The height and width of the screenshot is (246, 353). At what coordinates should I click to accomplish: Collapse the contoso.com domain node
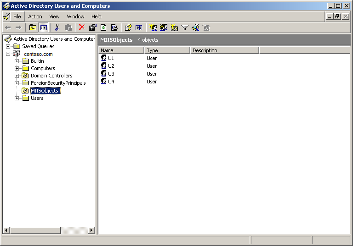click(8, 54)
